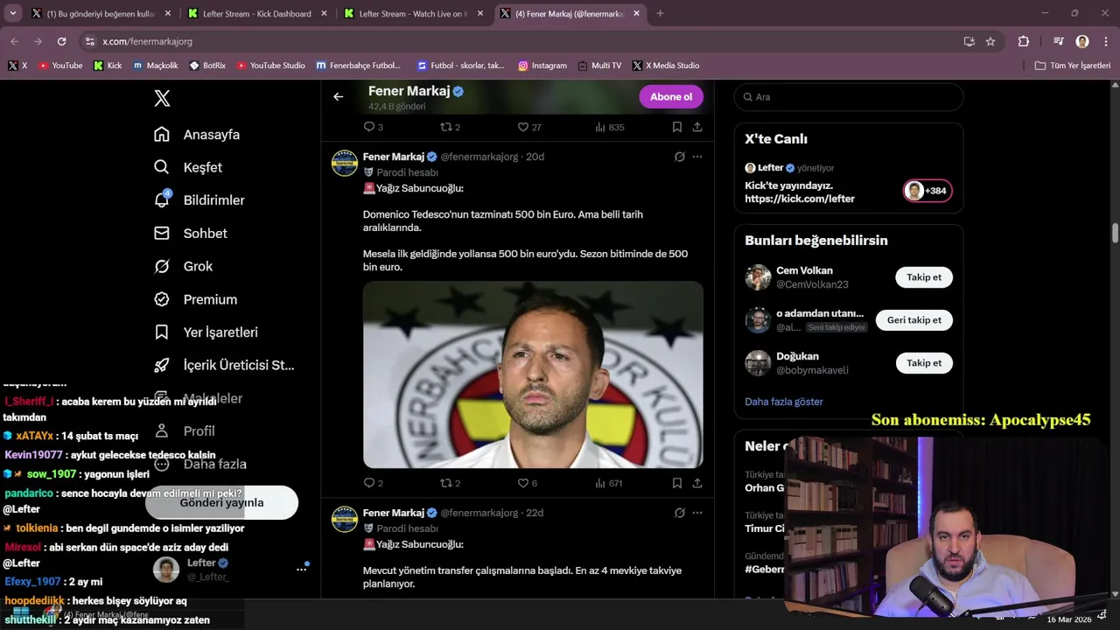The image size is (1120, 630).
Task: Share the Tedesco tazminat post
Action: click(697, 483)
